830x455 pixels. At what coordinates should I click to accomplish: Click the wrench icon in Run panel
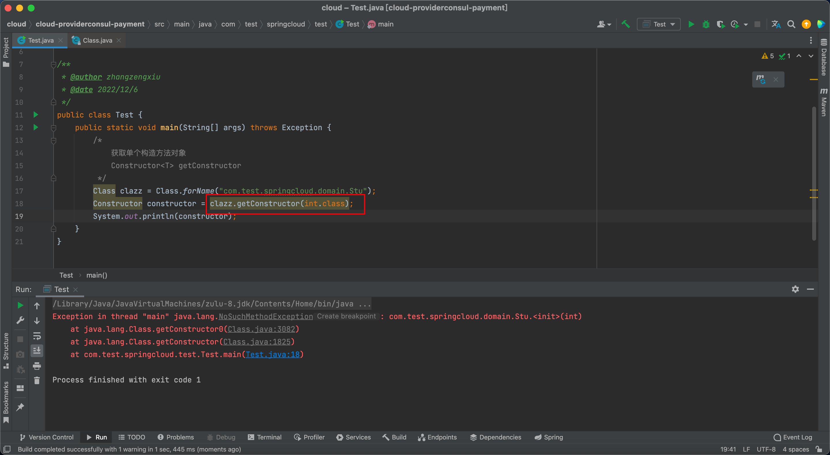[x=20, y=321]
